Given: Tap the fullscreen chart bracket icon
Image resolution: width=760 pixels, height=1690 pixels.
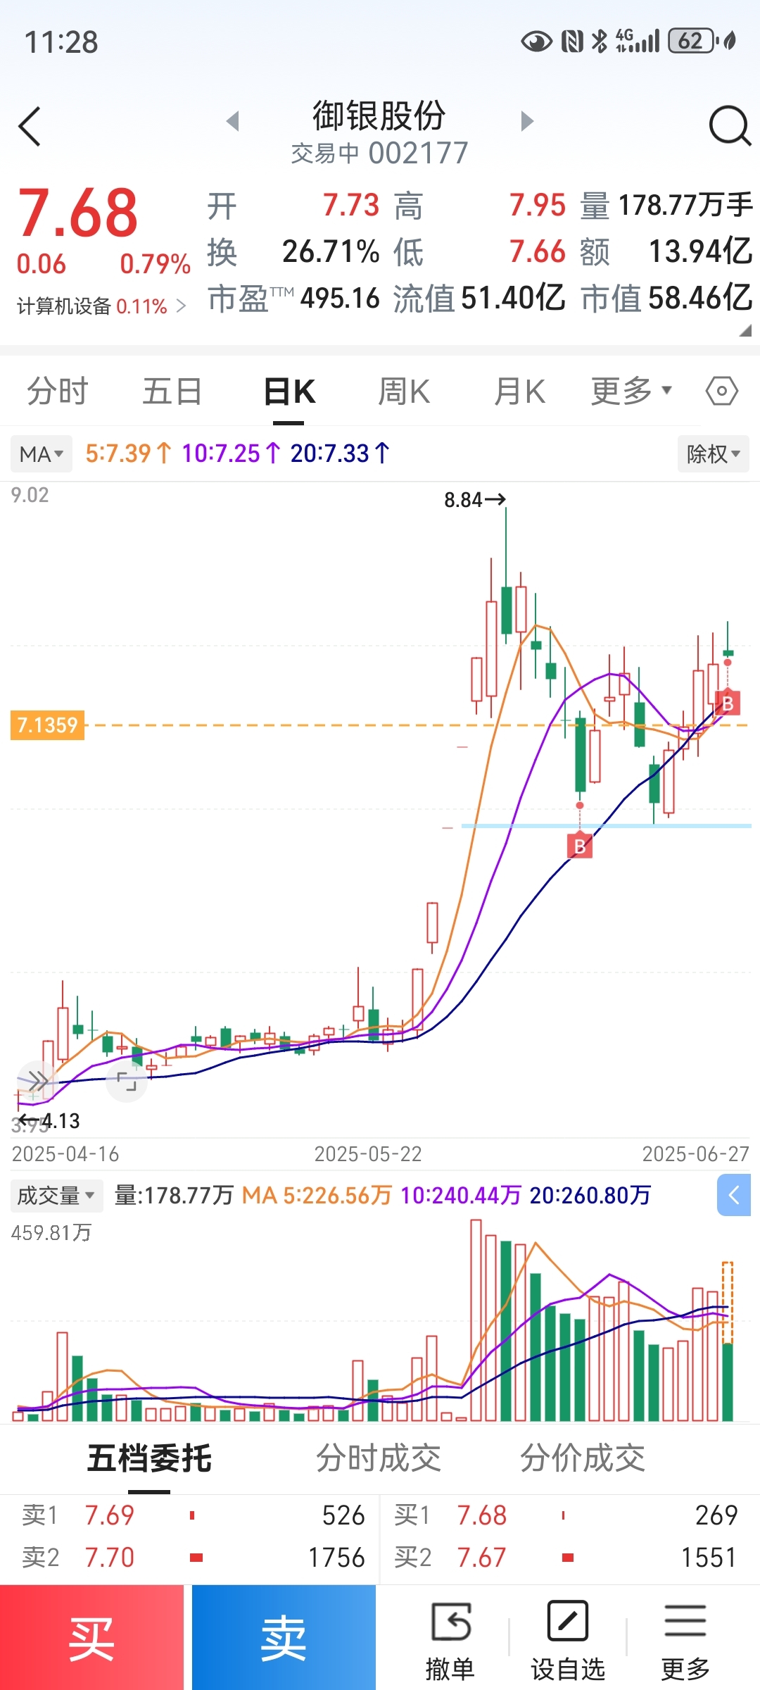Looking at the screenshot, I should pyautogui.click(x=127, y=1081).
